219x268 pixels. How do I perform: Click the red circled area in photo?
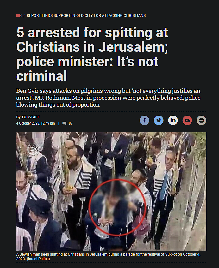click(x=117, y=207)
